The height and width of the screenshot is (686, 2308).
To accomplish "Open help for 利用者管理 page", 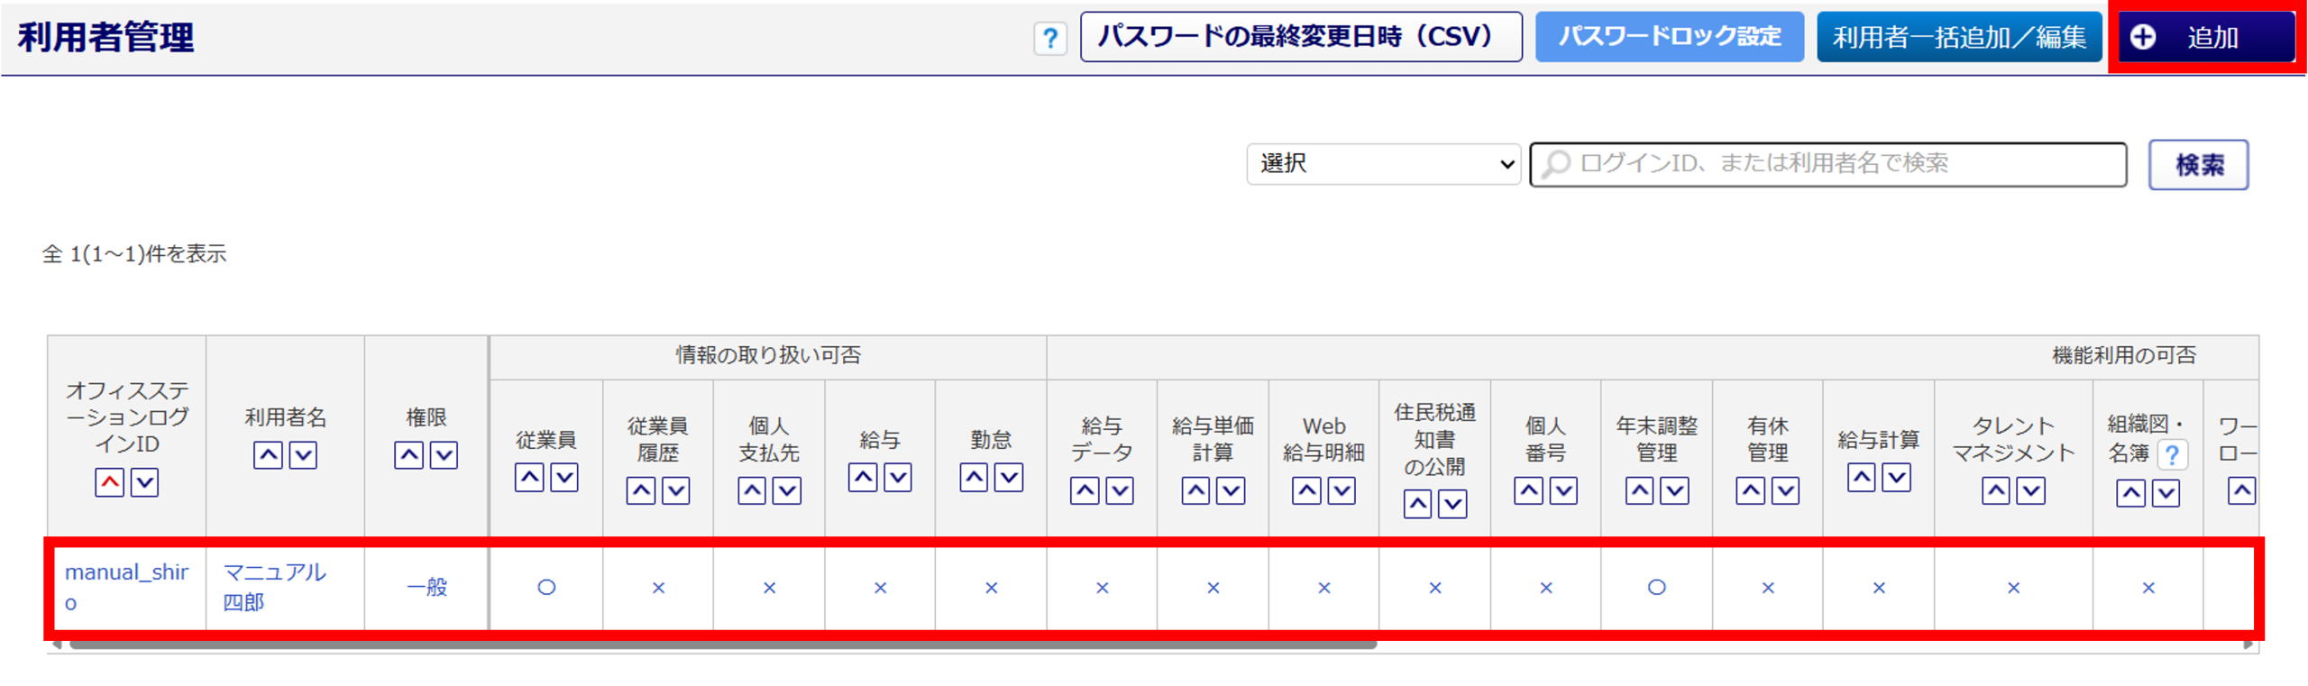I will [1049, 38].
